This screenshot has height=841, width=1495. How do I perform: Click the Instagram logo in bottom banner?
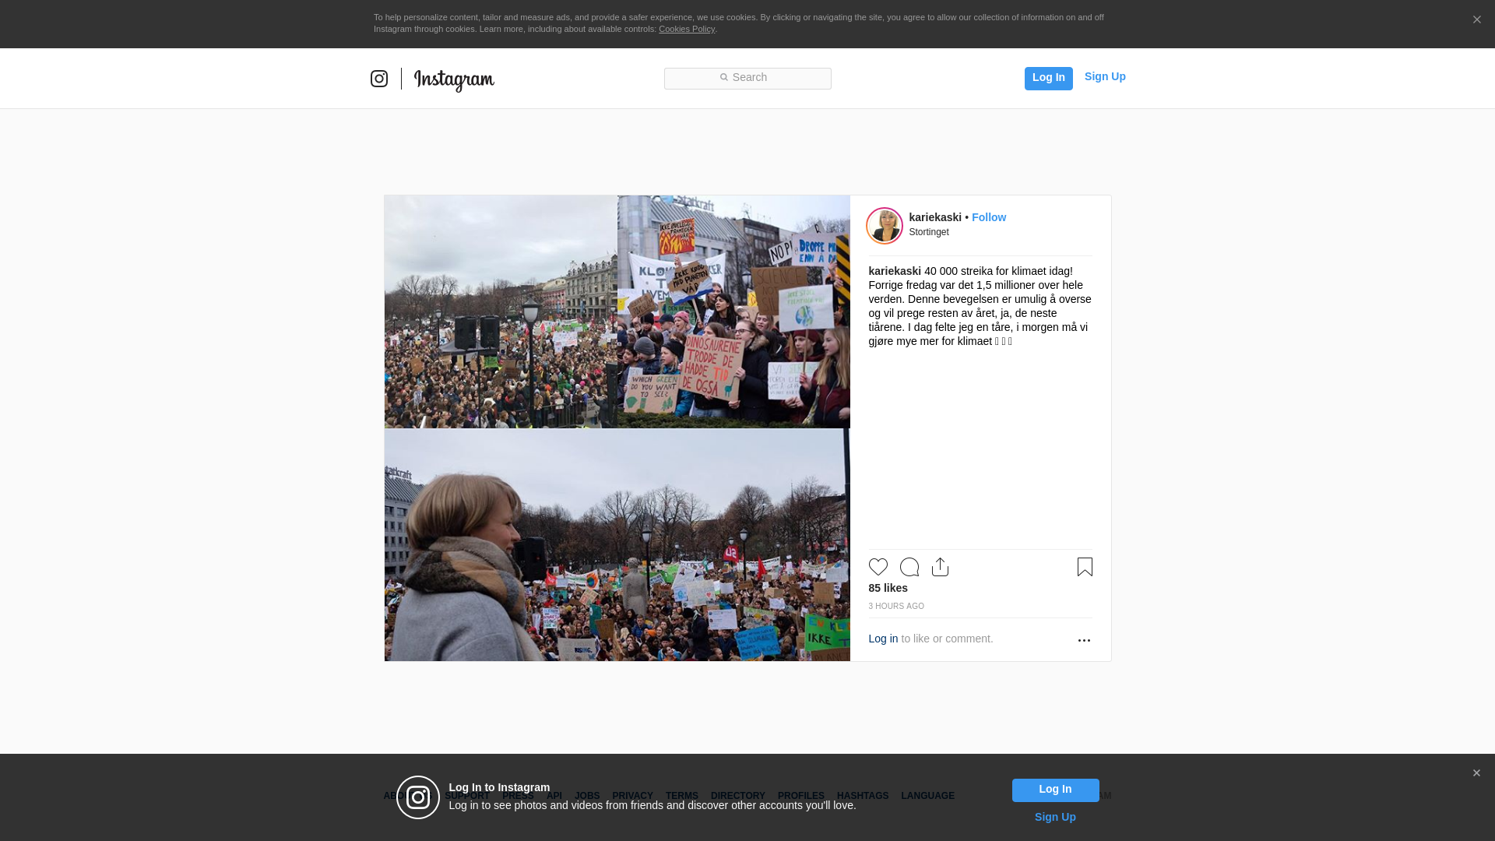coord(418,797)
